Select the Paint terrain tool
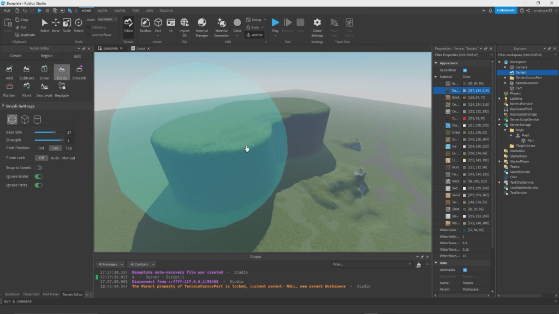The image size is (559, 314). tap(26, 90)
